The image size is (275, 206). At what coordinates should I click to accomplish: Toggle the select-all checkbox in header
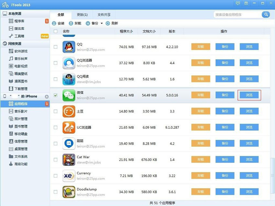coord(56,31)
